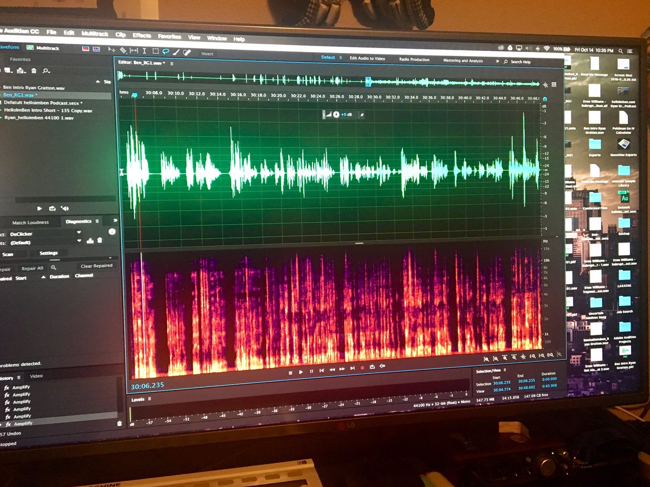Click the Fast Forward transport button
Viewport: 650px width, 487px height.
(342, 369)
